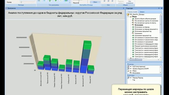Click the 8000000000000 value on the vertical axis

(22, 37)
